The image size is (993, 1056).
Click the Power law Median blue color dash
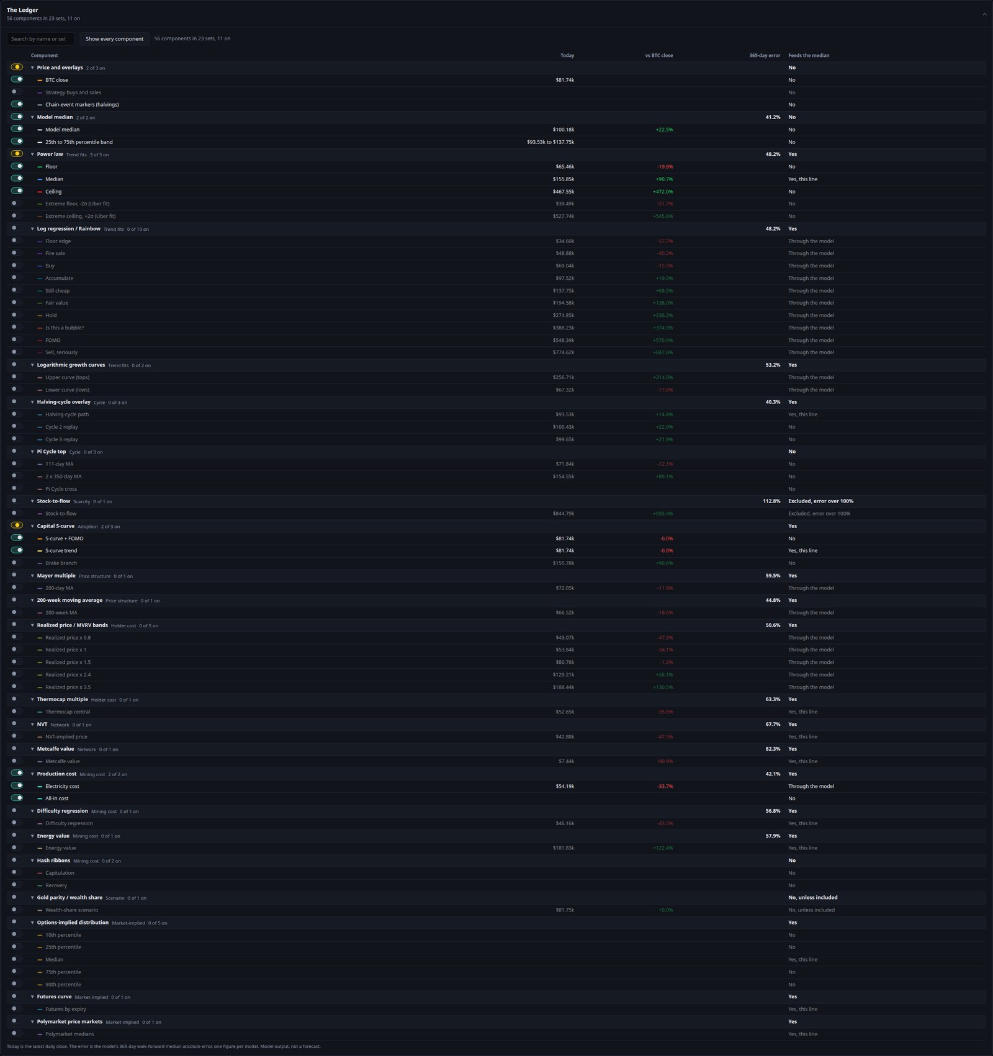coord(40,179)
